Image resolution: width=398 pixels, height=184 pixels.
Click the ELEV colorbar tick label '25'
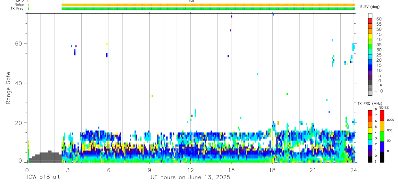click(379, 55)
